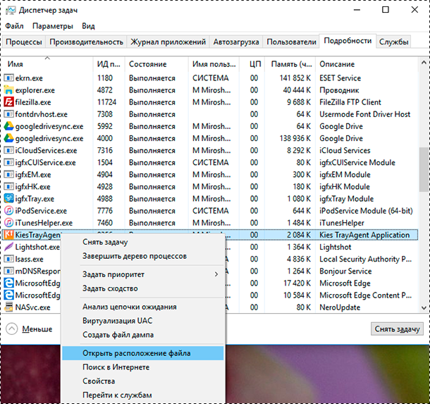Choose Открыть расположение файла
Screen dimensions: 430x404
coord(143,353)
